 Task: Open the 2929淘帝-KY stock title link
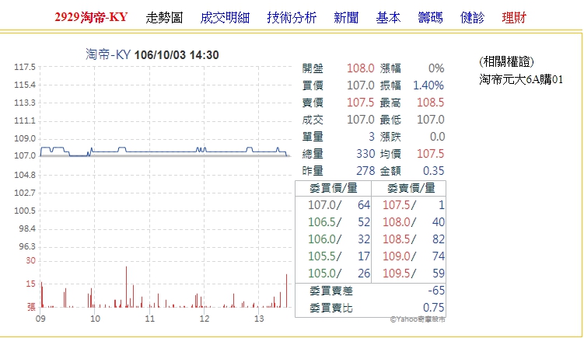point(91,17)
